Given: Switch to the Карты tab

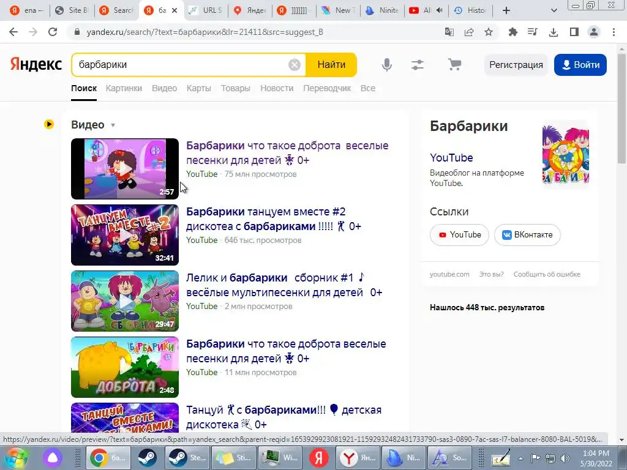Looking at the screenshot, I should (x=199, y=88).
